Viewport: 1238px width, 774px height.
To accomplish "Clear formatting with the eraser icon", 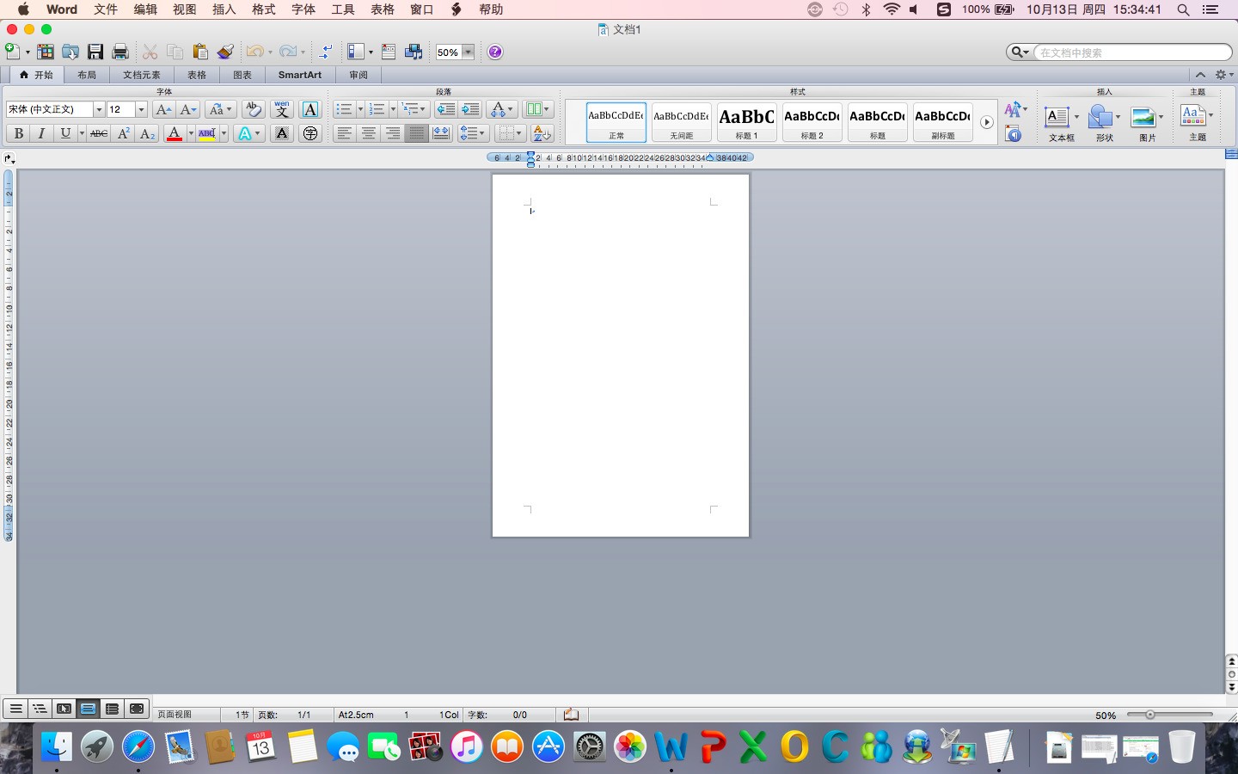I will click(253, 109).
